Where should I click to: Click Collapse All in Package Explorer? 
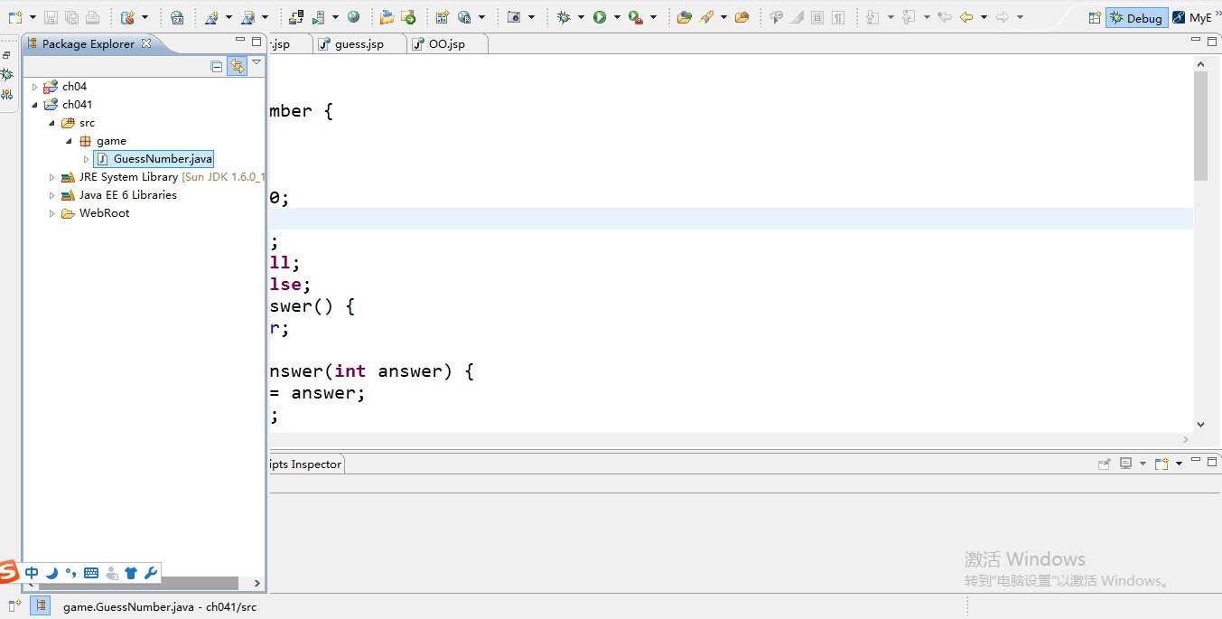pyautogui.click(x=217, y=66)
